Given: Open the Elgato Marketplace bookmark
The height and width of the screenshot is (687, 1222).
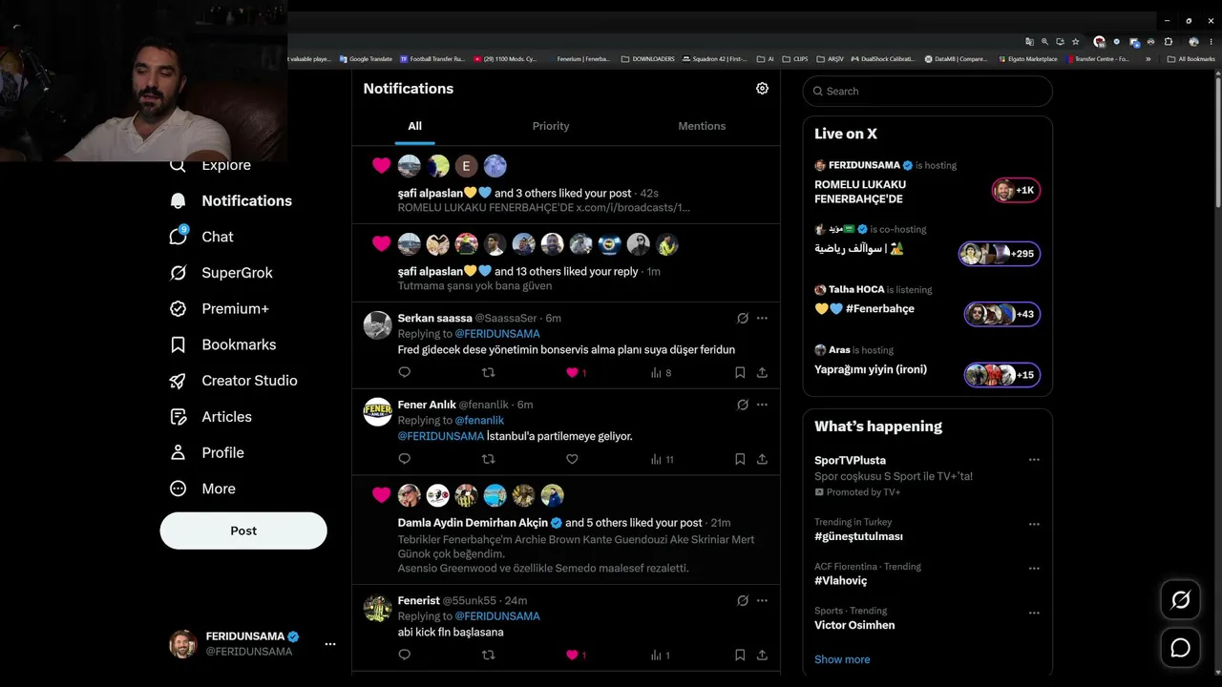Looking at the screenshot, I should tap(1027, 59).
